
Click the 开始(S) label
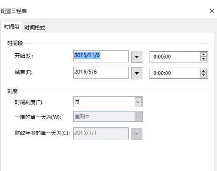pyautogui.click(x=24, y=56)
